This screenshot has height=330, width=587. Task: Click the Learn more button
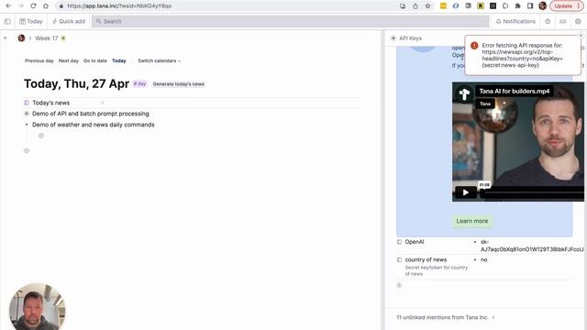tap(472, 221)
